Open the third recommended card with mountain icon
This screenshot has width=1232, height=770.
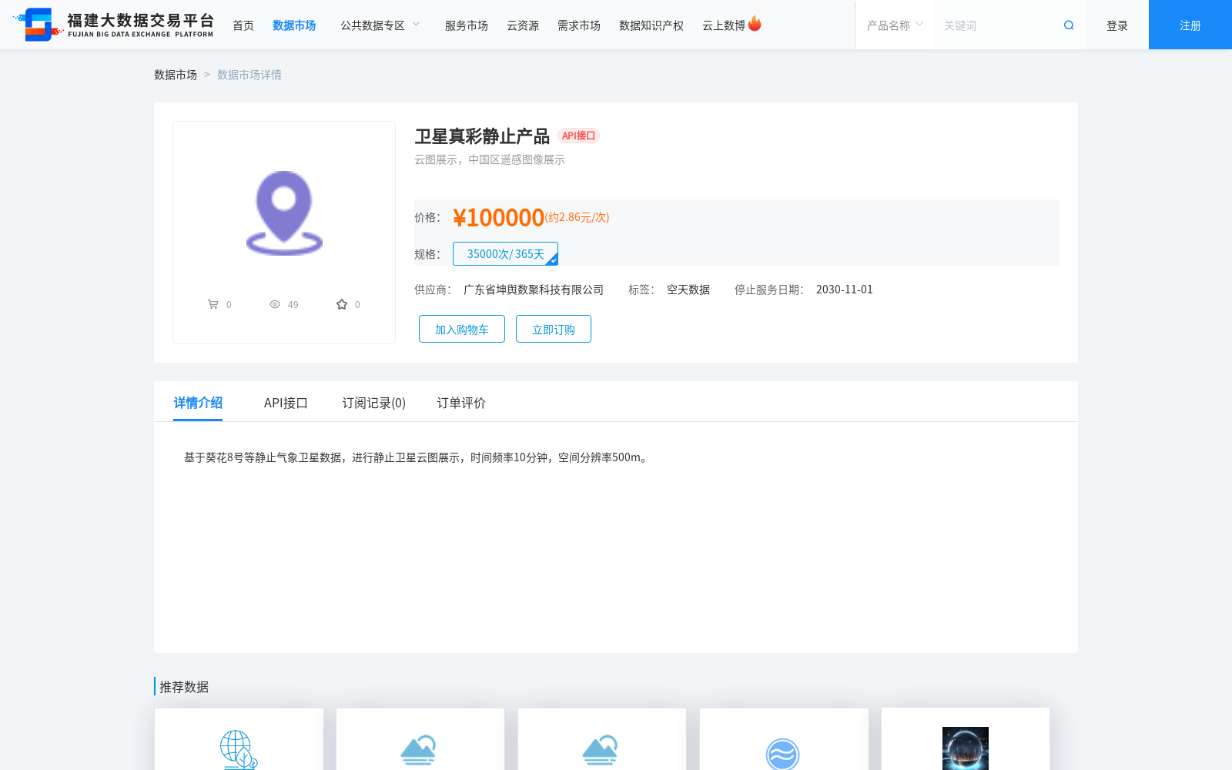coord(602,739)
